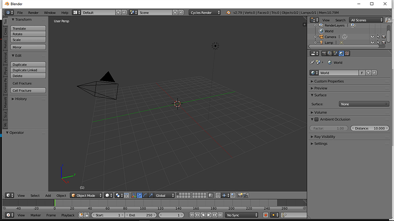
Task: Select the Texture properties tab icon
Action: [347, 53]
